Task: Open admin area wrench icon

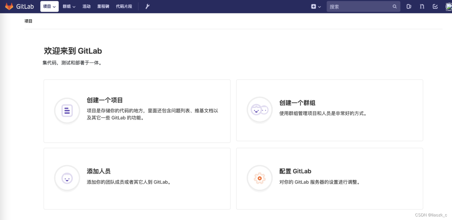Action: pos(147,6)
